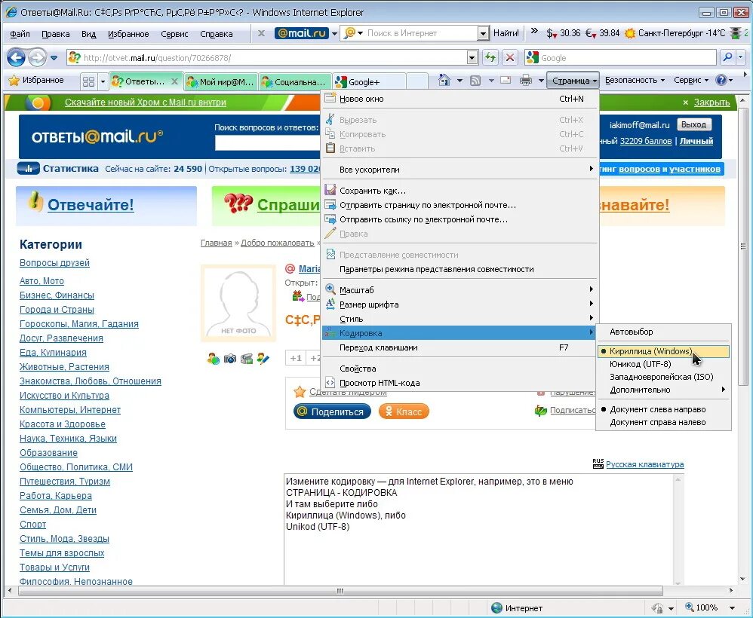Viewport: 753px width, 618px height.
Task: Select Просмотр HTML-кода menu item
Action: [459, 383]
